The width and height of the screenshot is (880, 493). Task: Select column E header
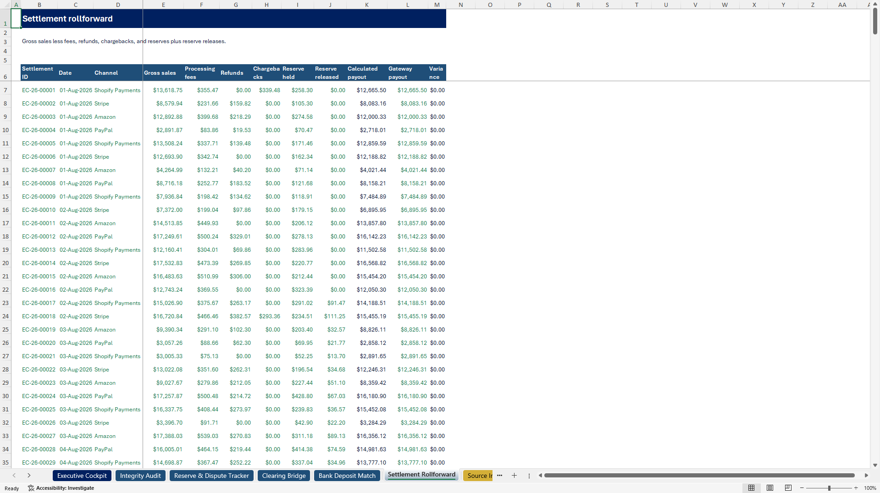(x=163, y=5)
